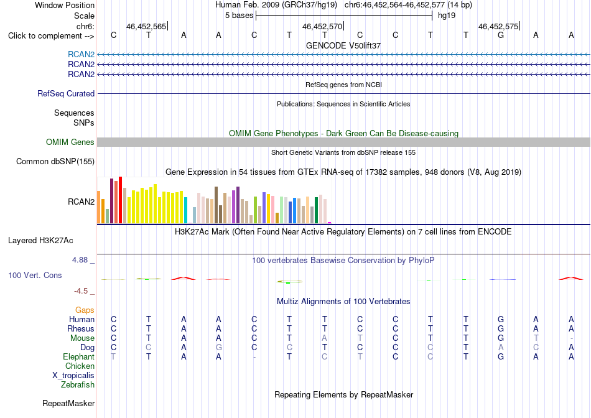Viewport: 591px width, 418px height.
Task: Select the "Scale" label on the left
Action: point(84,16)
